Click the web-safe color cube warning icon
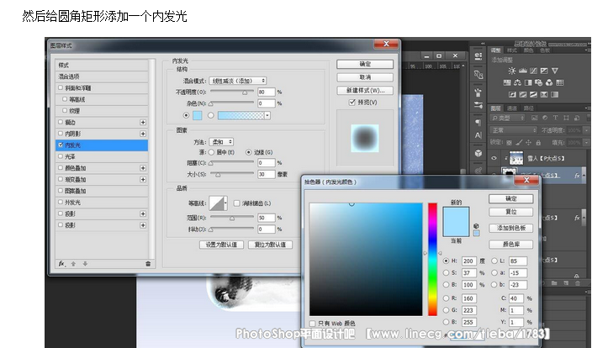The width and height of the screenshot is (592, 348). [x=476, y=226]
